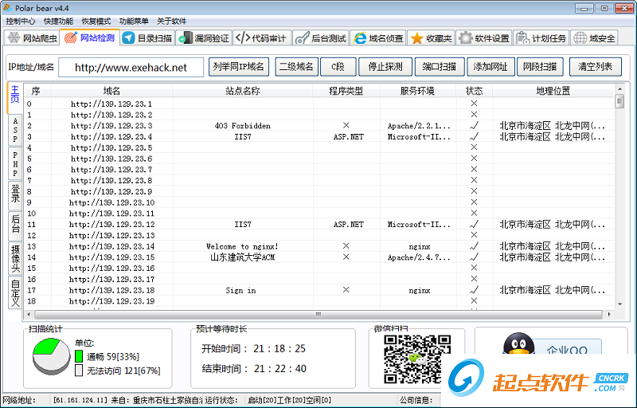Select row http://139.129.23.14
637x408 pixels.
tap(319, 246)
